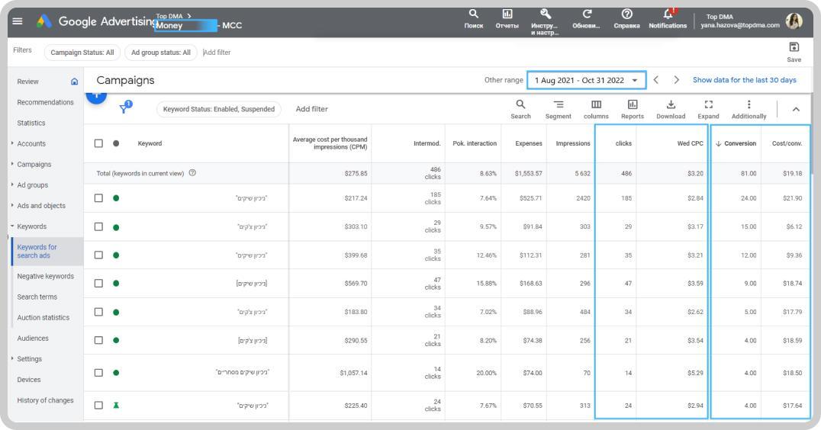Open the columns editor icon
The height and width of the screenshot is (430, 821).
click(596, 104)
